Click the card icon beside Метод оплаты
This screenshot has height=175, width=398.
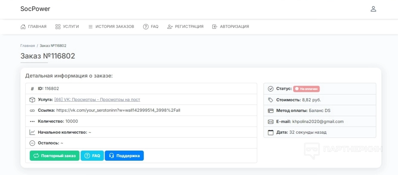point(271,111)
